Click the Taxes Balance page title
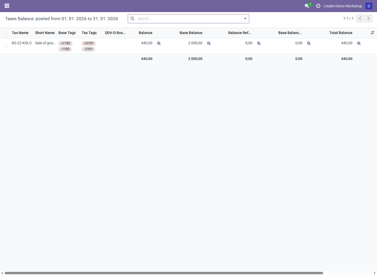The width and height of the screenshot is (377, 275). (x=62, y=19)
